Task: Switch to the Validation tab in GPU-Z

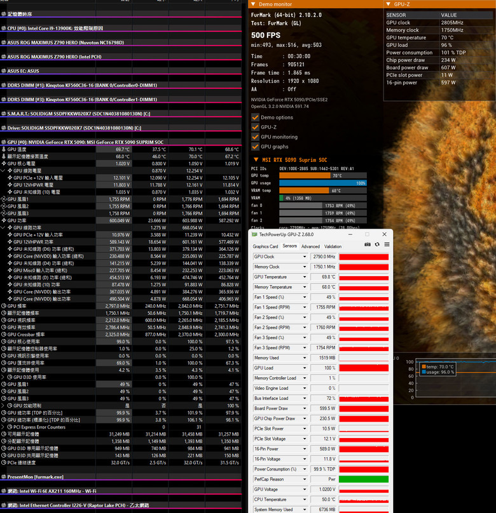Action: [x=333, y=246]
